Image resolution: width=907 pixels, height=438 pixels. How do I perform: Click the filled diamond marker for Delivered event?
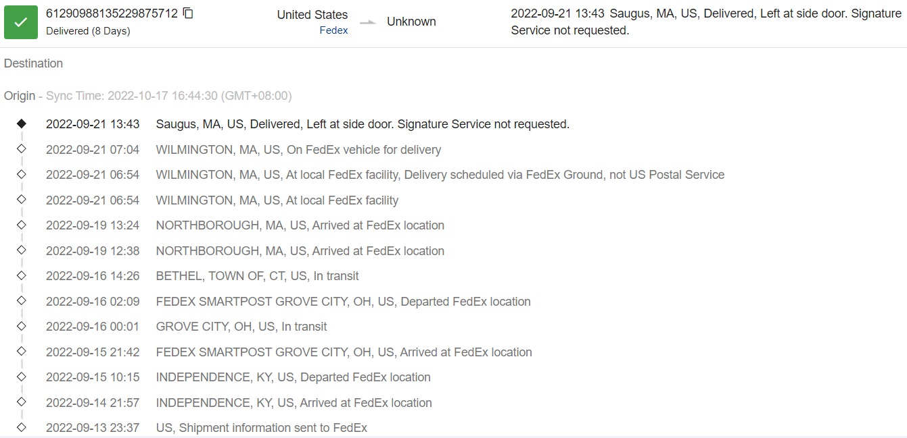22,124
